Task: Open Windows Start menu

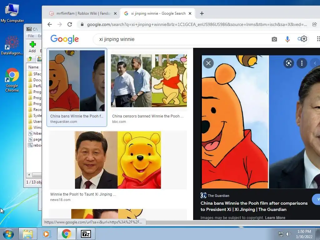Action: point(8,234)
